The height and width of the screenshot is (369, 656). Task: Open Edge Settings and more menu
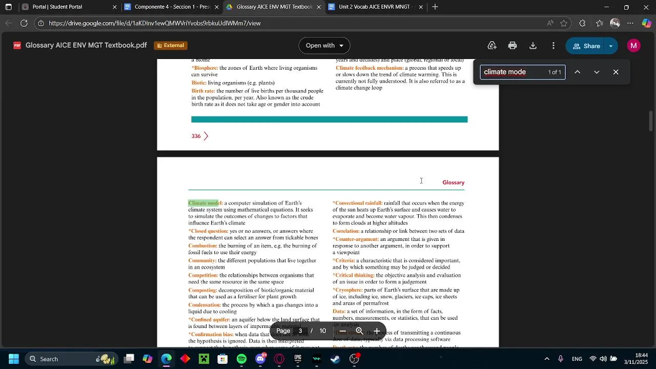pos(631,23)
